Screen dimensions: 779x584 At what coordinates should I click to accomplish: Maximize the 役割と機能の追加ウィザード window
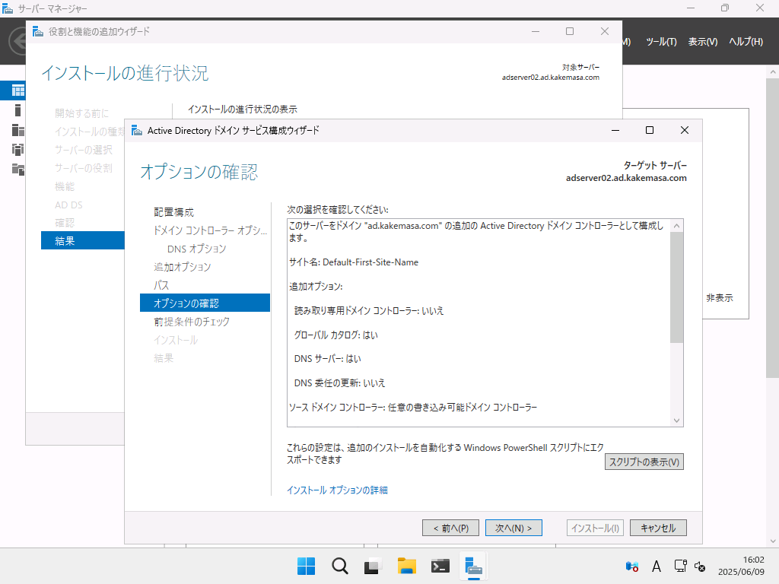[570, 31]
